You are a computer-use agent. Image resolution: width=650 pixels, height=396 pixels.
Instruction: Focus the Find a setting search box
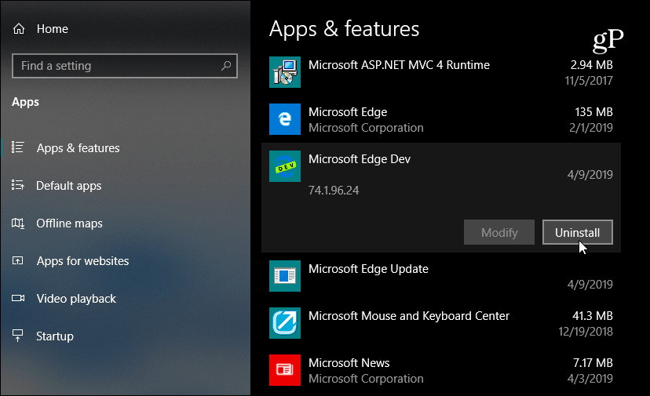pyautogui.click(x=125, y=66)
